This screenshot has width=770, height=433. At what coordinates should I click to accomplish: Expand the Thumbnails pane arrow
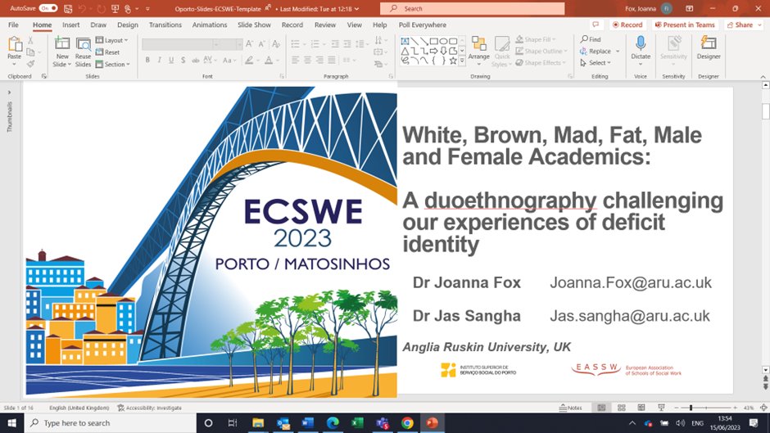pyautogui.click(x=9, y=92)
